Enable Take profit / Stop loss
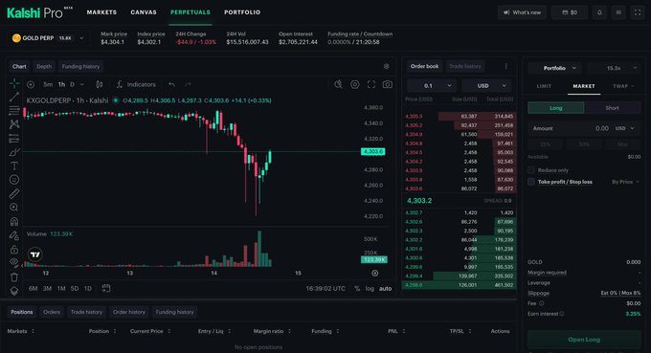Image resolution: width=651 pixels, height=353 pixels. 531,182
